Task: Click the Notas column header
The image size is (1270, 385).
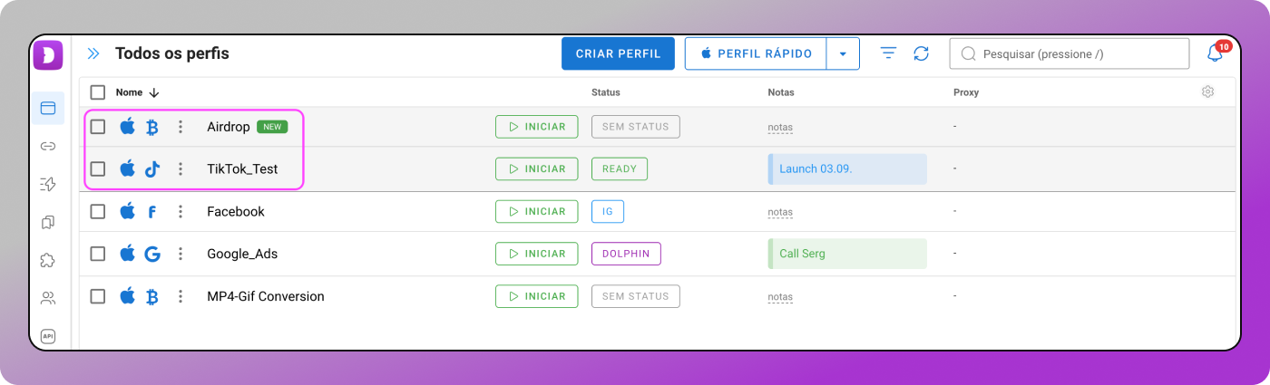Action: 781,92
